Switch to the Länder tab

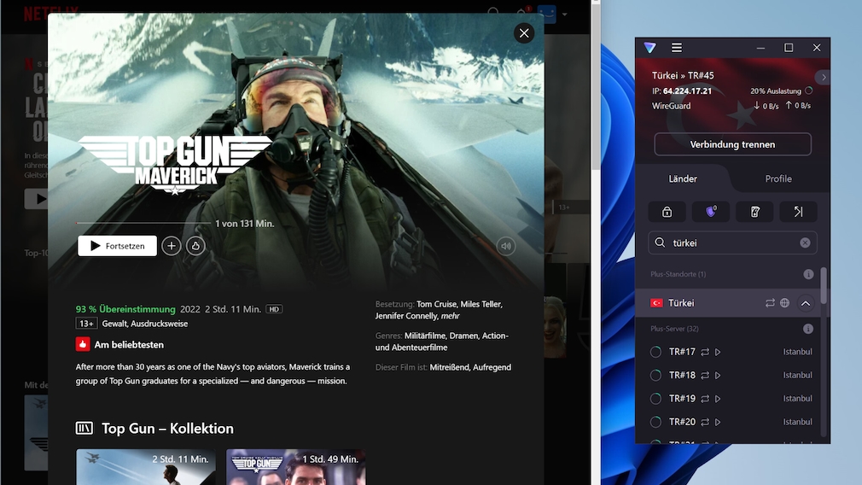(x=683, y=178)
